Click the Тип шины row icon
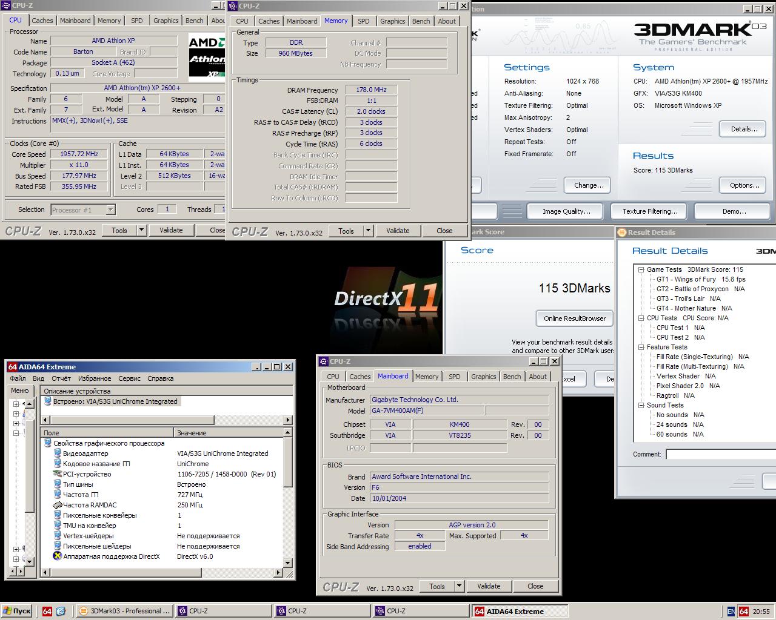Screen dimensions: 776x620 pyautogui.click(x=58, y=484)
